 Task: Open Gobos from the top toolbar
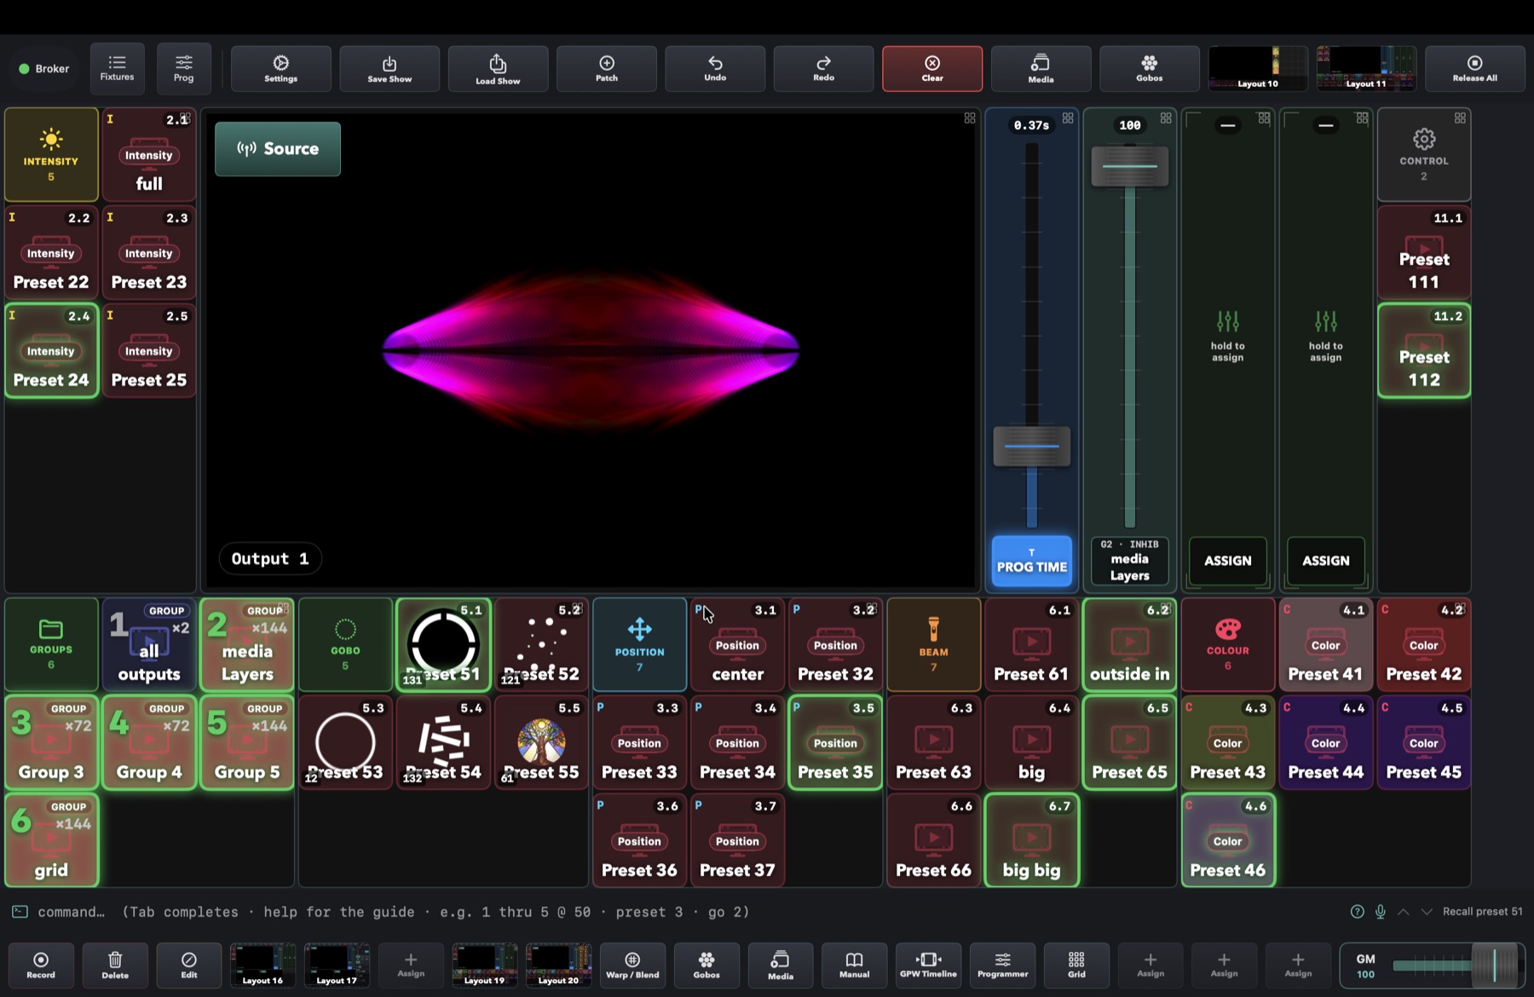(1149, 68)
